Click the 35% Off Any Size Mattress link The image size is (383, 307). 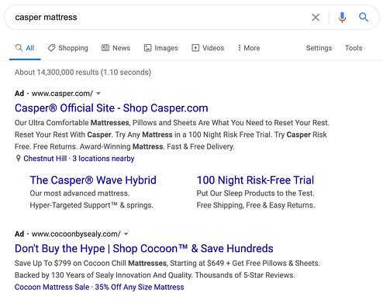[x=140, y=287]
